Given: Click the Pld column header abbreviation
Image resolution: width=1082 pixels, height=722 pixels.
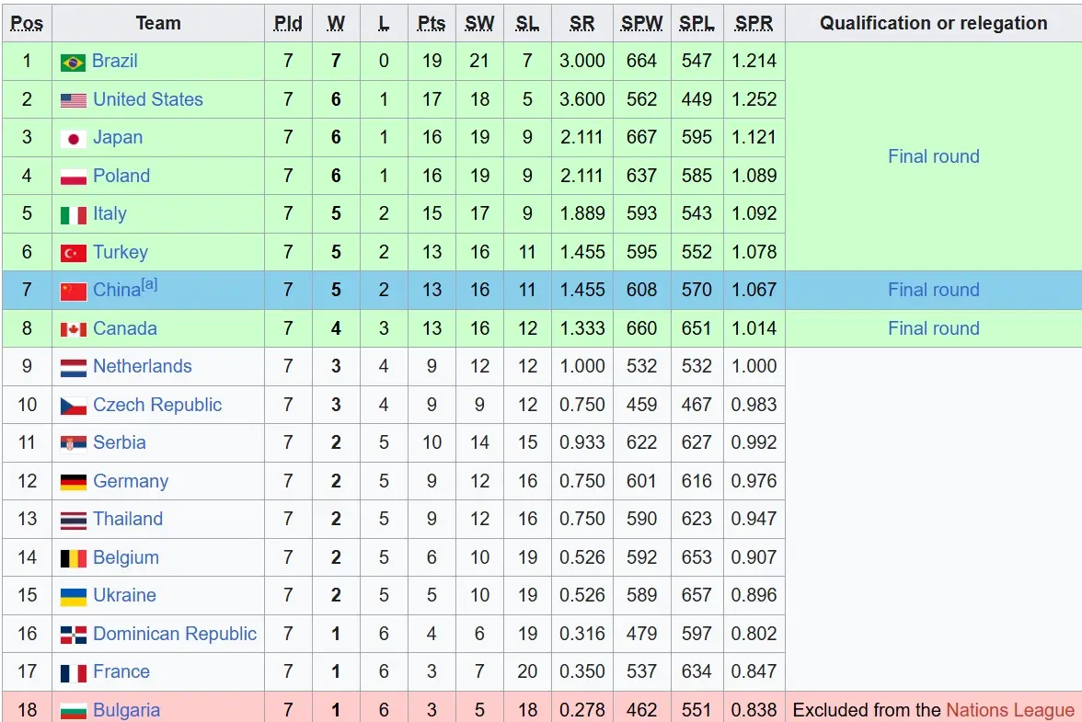Looking at the screenshot, I should coord(288,23).
